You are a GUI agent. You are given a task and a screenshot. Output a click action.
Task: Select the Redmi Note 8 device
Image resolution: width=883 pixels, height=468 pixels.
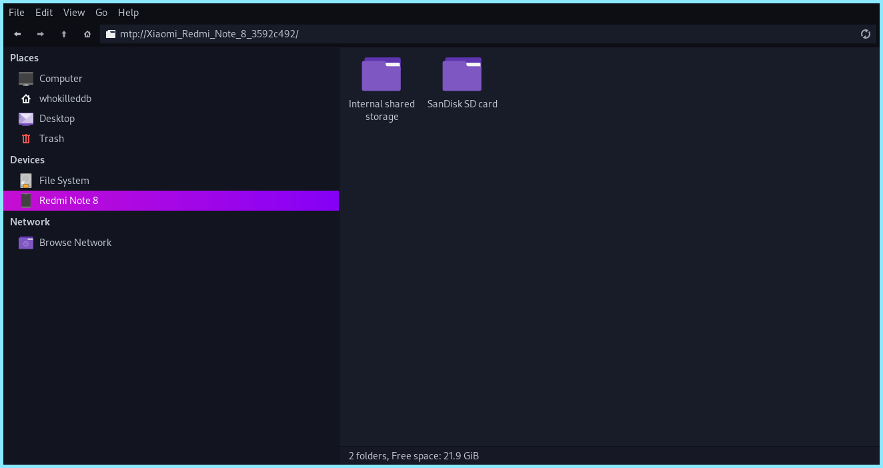click(x=69, y=200)
